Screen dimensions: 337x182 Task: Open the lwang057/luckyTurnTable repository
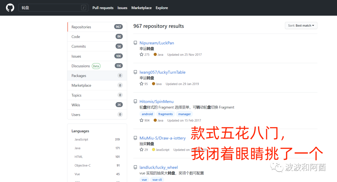[x=163, y=72]
